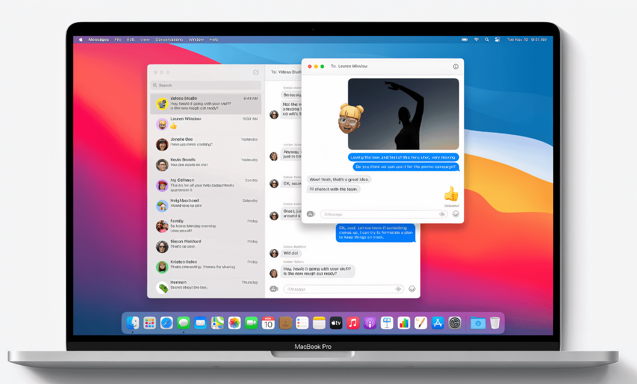
Task: Click message input field in back Messages window
Action: tap(343, 289)
